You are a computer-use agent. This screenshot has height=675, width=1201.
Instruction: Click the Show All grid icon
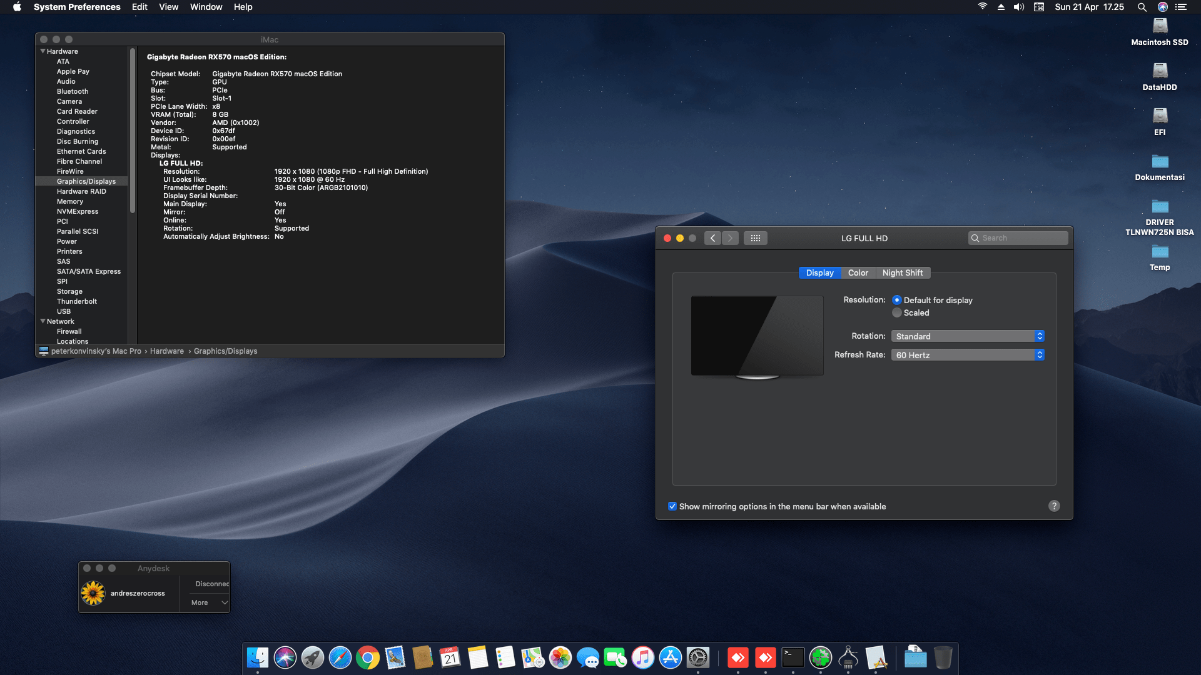tap(755, 238)
